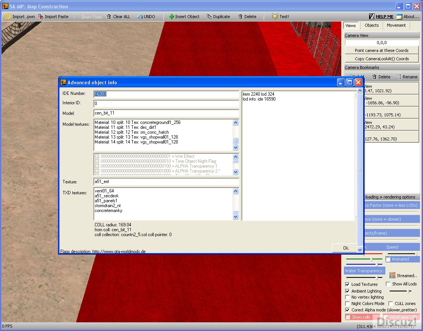
Task: Tick the CULL zones checkbox
Action: coord(391,304)
